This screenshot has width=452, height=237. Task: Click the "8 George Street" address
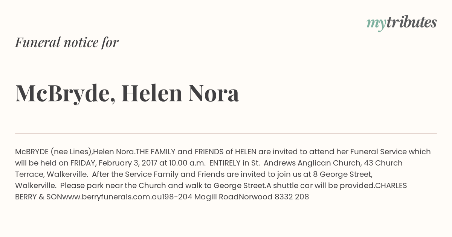click(x=342, y=174)
